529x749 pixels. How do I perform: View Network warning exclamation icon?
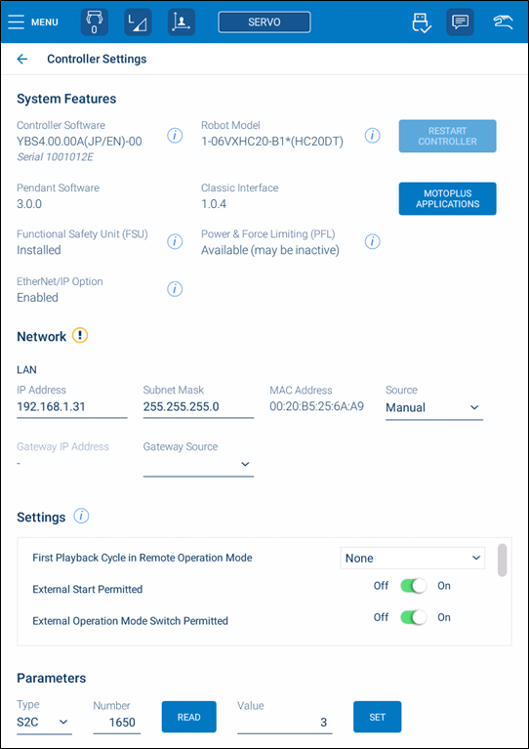pyautogui.click(x=80, y=336)
